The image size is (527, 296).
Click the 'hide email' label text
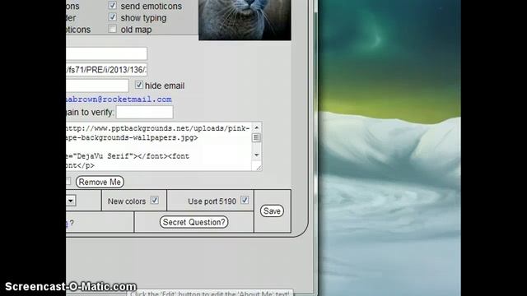[165, 86]
